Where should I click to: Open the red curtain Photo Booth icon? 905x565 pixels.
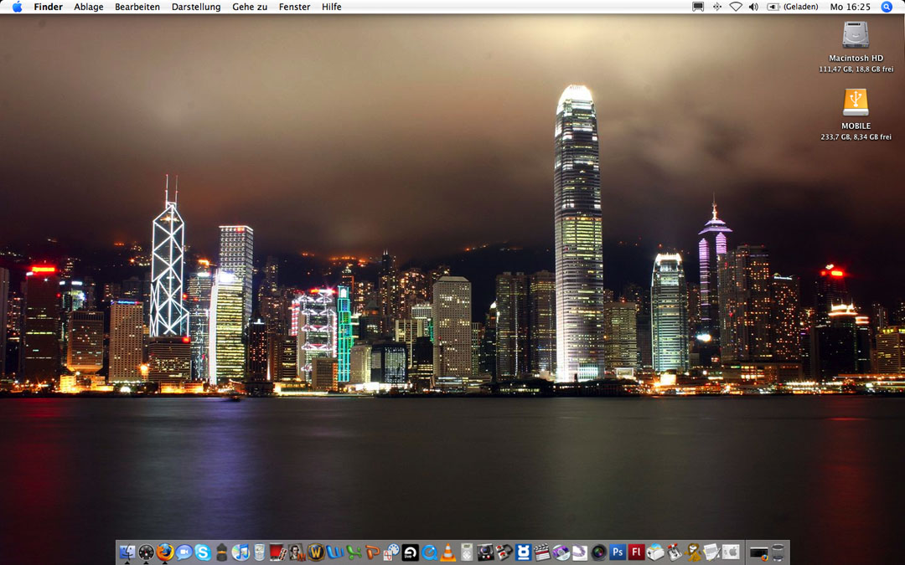coord(278,552)
